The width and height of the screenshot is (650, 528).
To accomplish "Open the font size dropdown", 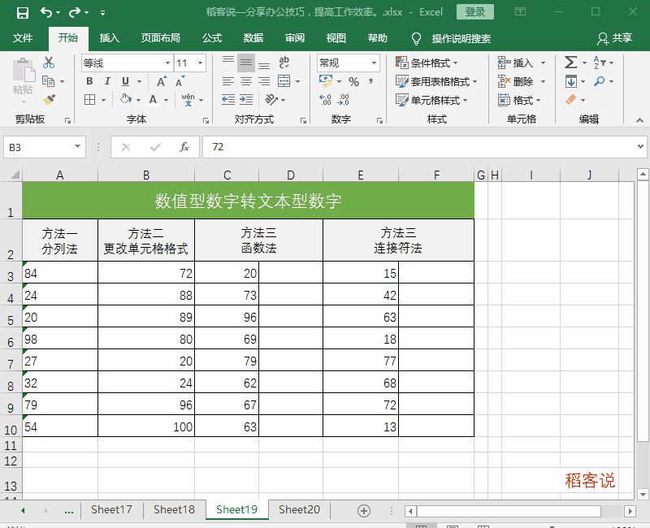I will (x=200, y=63).
